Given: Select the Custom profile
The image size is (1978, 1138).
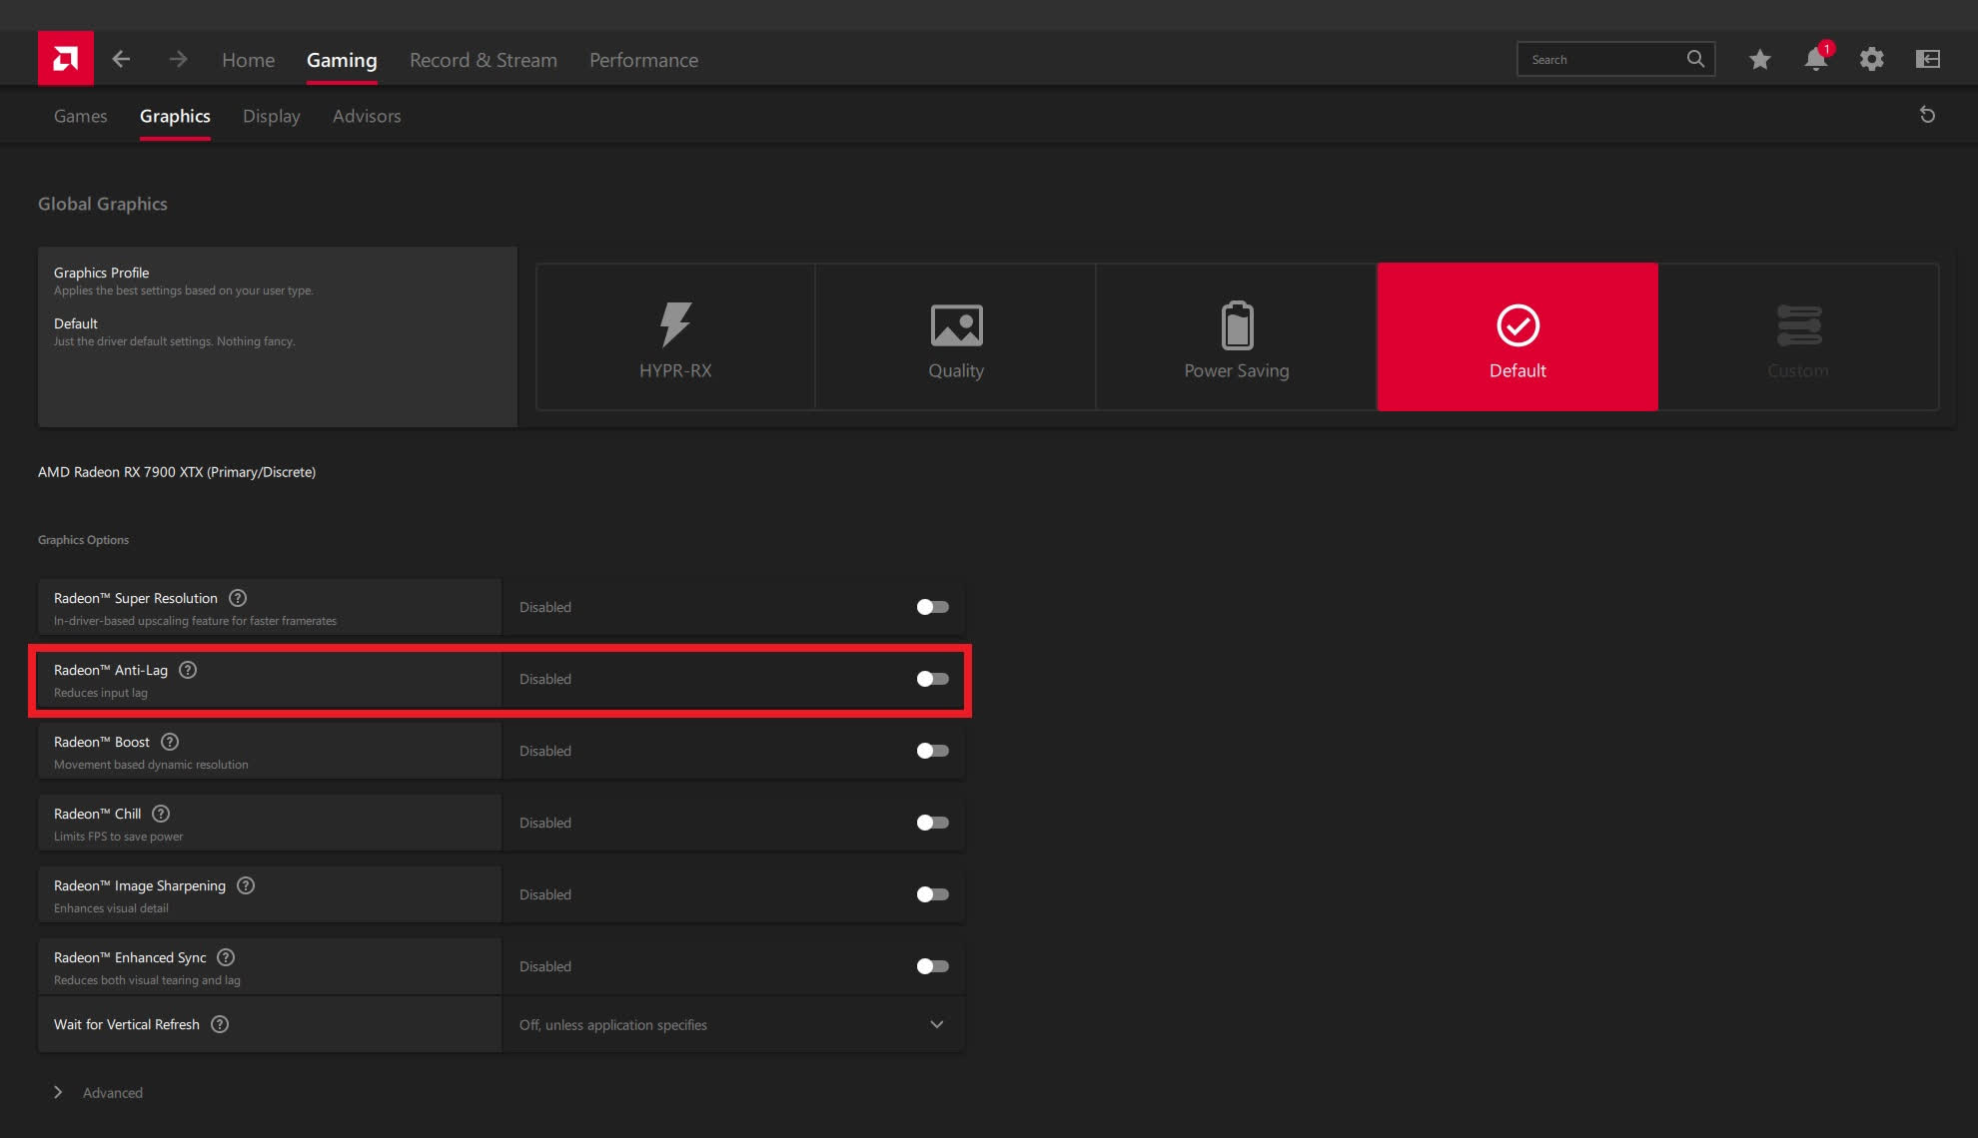Looking at the screenshot, I should [x=1798, y=337].
